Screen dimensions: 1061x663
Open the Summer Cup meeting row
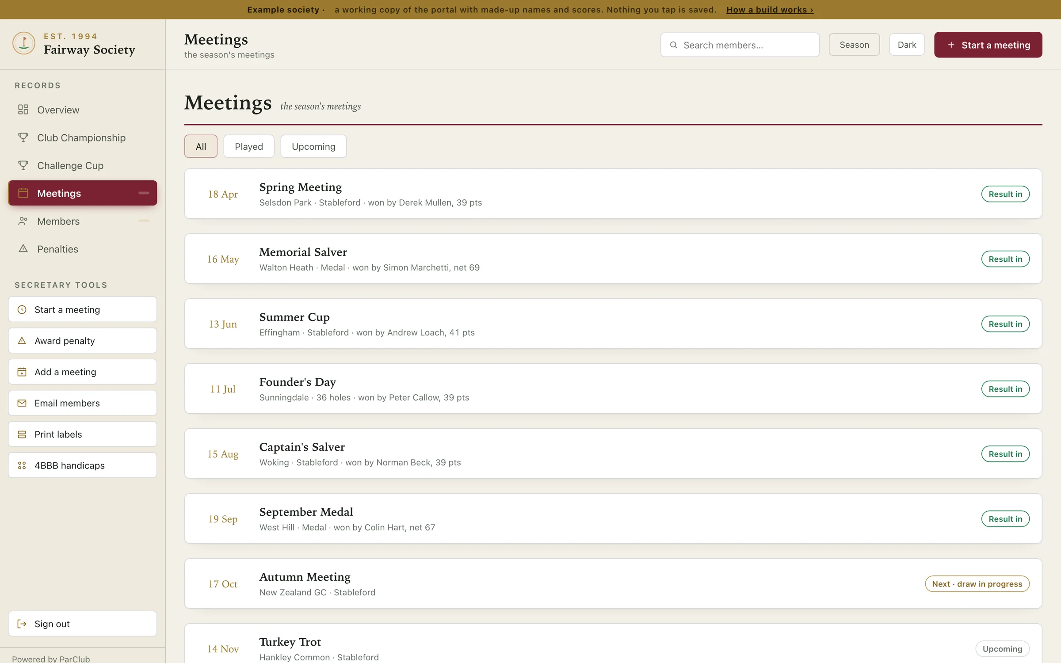tap(613, 324)
